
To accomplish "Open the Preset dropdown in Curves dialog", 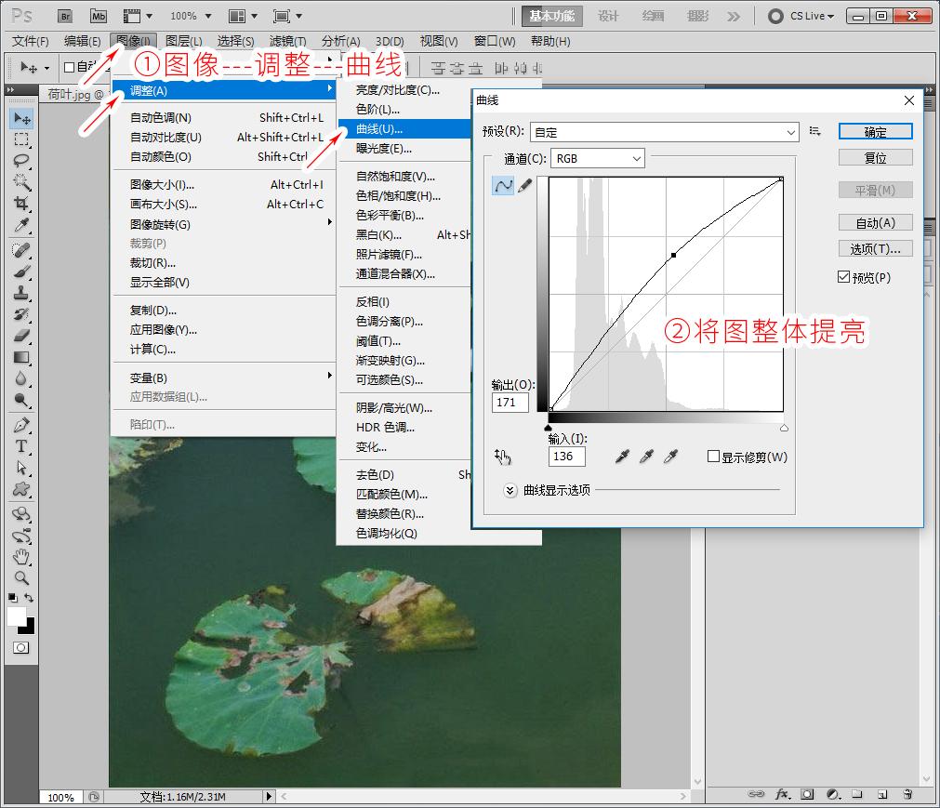I will click(664, 132).
